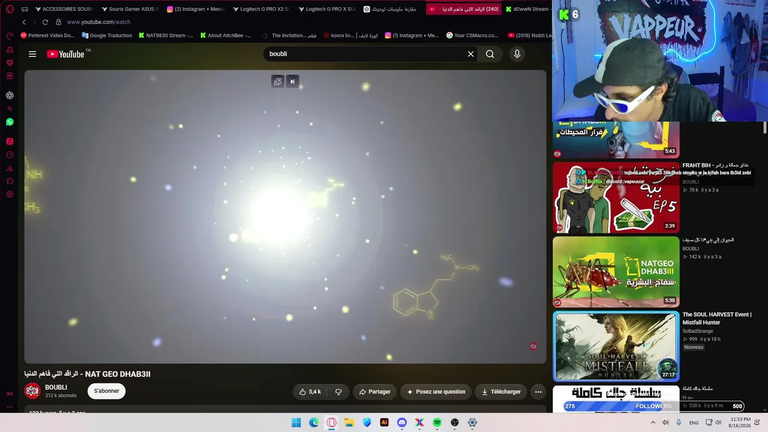Play the FRAHT BIH EP 5 thumbnail

[616, 197]
